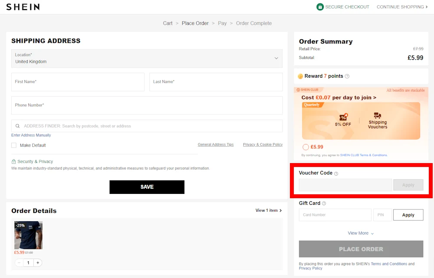
Task: Focus the First Name field
Action: (78, 82)
